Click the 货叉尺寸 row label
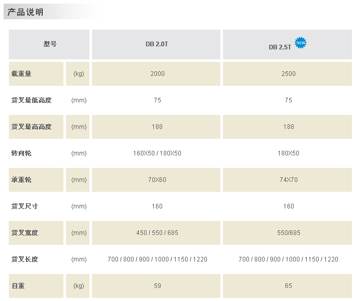This screenshot has height=301, width=354. 24,206
